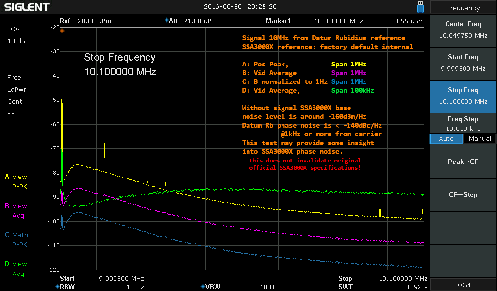Click the SIGLENT logo
Screen dimensions: 497x291
point(27,7)
